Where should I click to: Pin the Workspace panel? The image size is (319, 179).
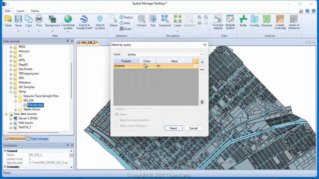[68, 145]
